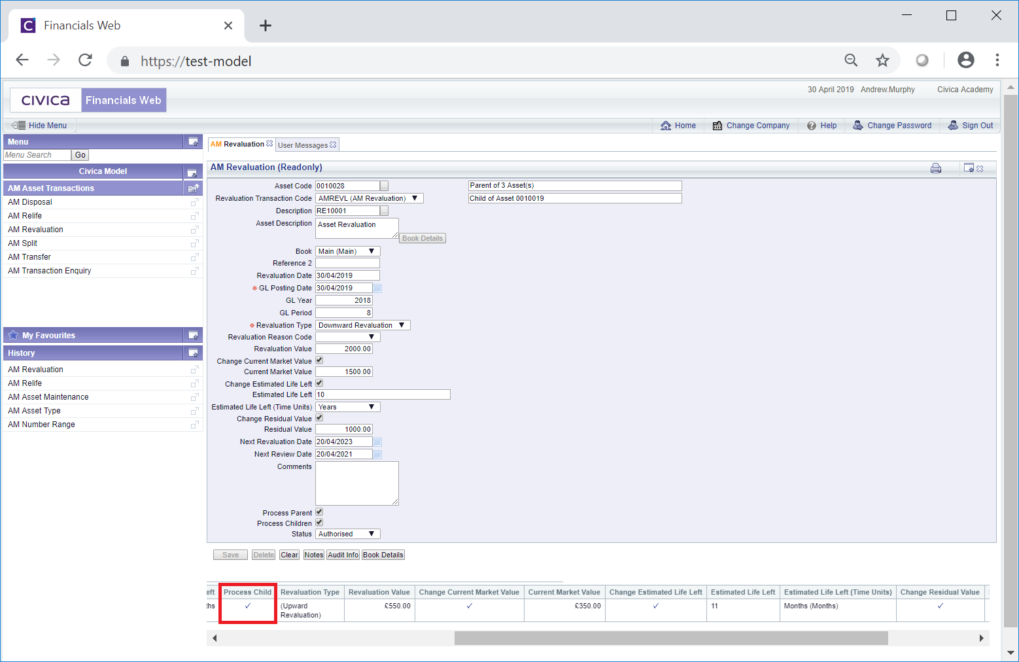This screenshot has width=1019, height=662.
Task: Open AM Asset Maintenance new-window icon
Action: 194,397
